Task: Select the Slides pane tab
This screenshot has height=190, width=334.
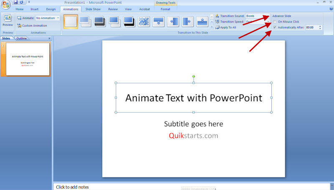Action: tap(6, 38)
